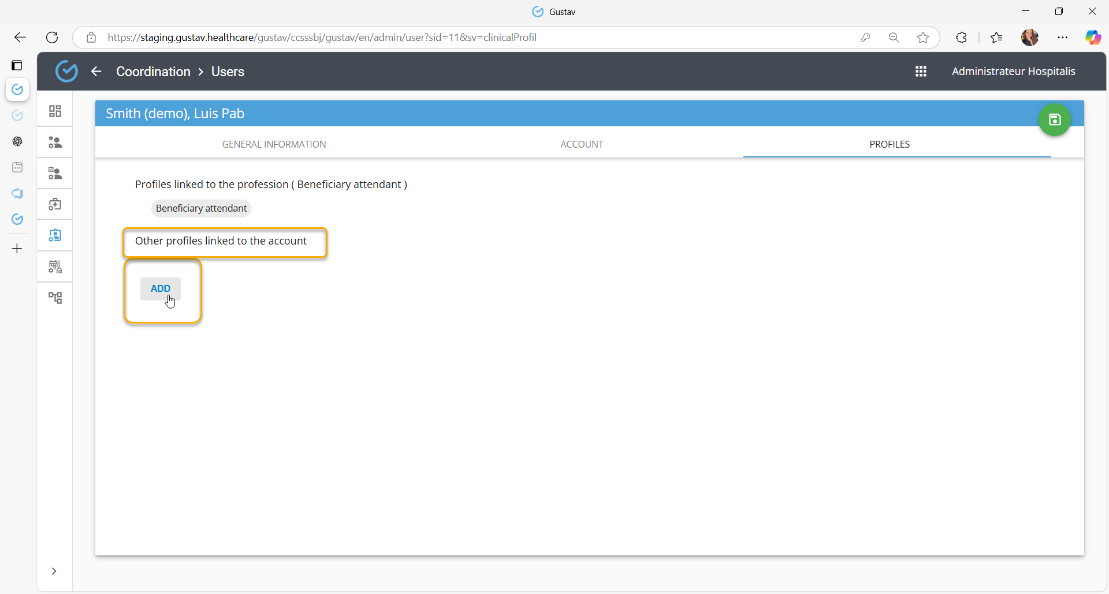This screenshot has width=1109, height=594.
Task: Click the hierarchy tree sidebar icon
Action: pyautogui.click(x=55, y=298)
